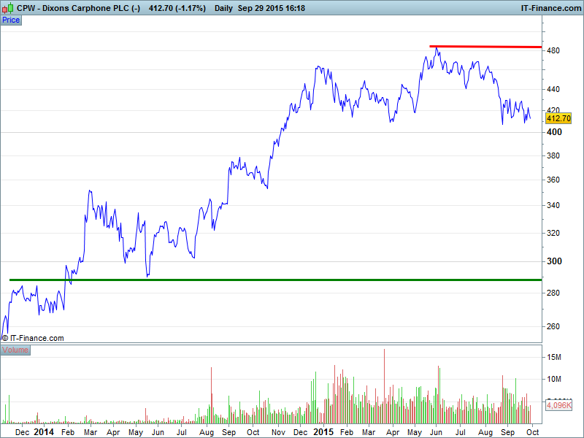Click the Sep 29 2015 16:18 timestamp
Image resolution: width=584 pixels, height=438 pixels.
(272, 8)
